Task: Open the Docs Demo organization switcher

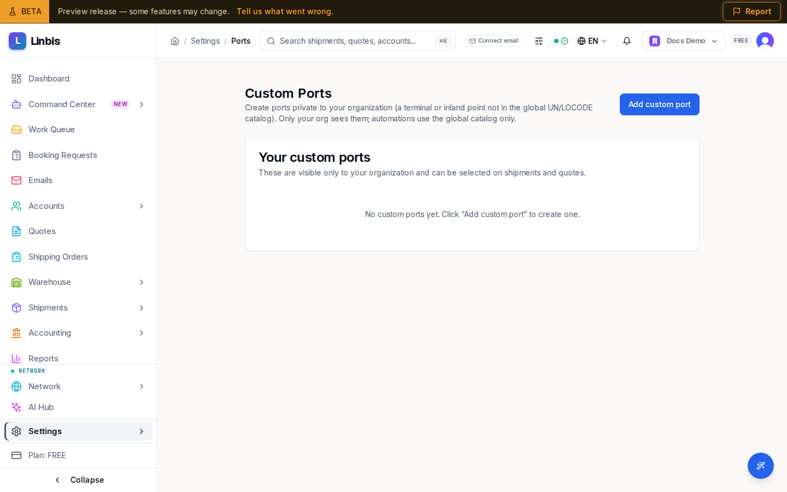Action: (684, 41)
